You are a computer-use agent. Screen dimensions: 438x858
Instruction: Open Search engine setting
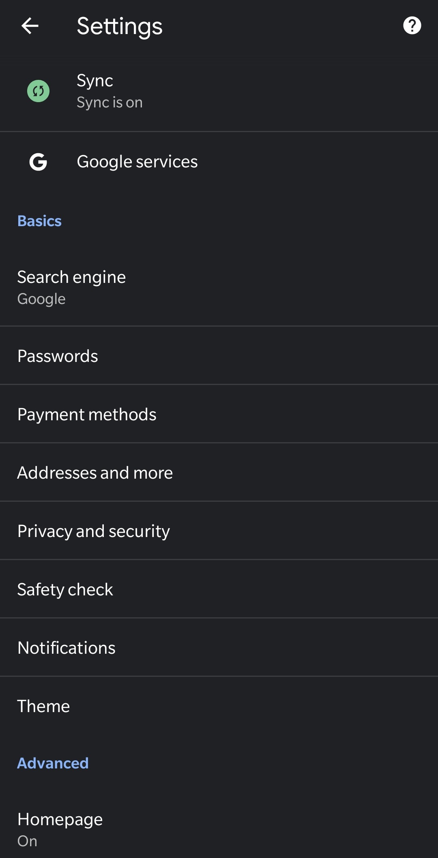point(219,287)
